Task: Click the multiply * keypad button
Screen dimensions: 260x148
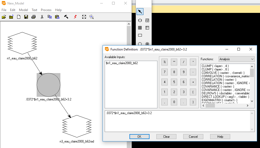Action: point(193,62)
